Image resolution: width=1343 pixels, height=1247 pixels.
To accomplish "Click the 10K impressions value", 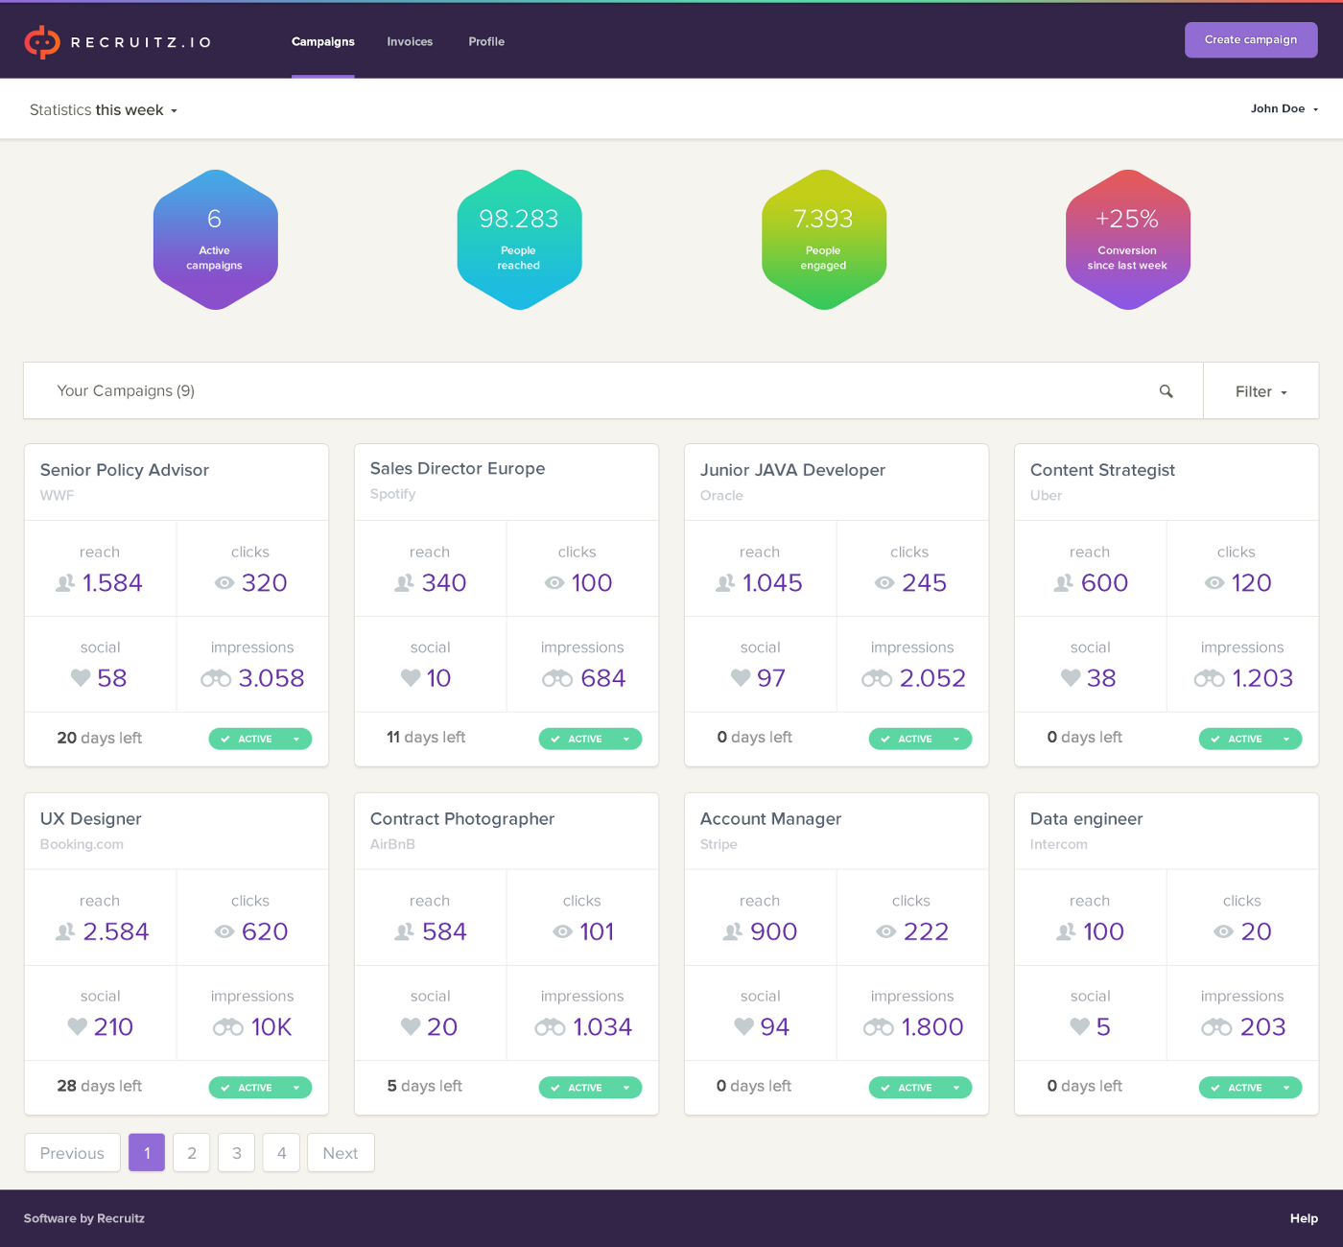I will [x=271, y=1027].
